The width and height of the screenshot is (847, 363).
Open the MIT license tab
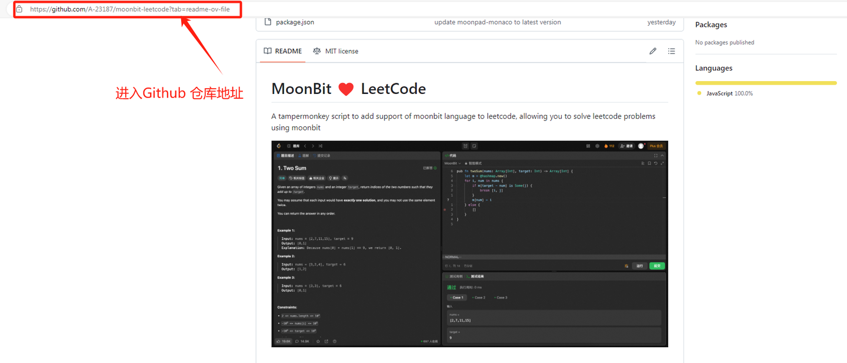point(342,51)
